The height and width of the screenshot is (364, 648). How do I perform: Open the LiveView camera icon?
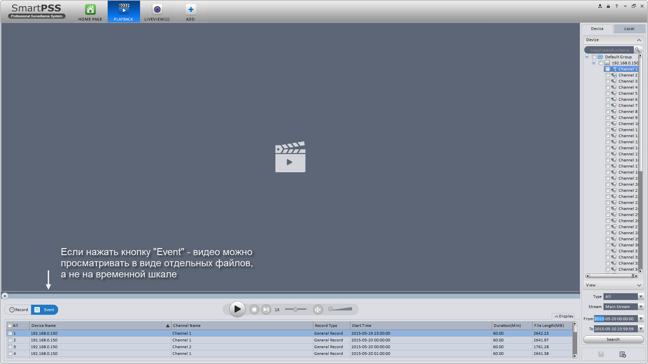click(x=157, y=10)
